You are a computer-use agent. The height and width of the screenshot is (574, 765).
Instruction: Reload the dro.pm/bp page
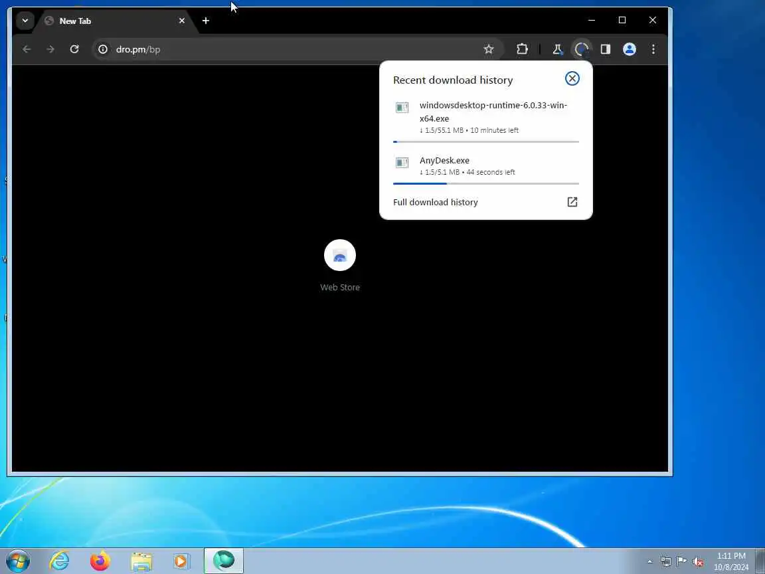click(x=74, y=49)
